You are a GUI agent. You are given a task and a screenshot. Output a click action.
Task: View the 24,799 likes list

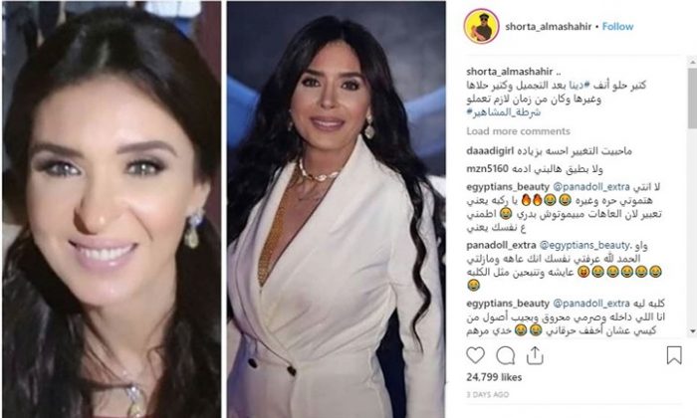coord(494,377)
